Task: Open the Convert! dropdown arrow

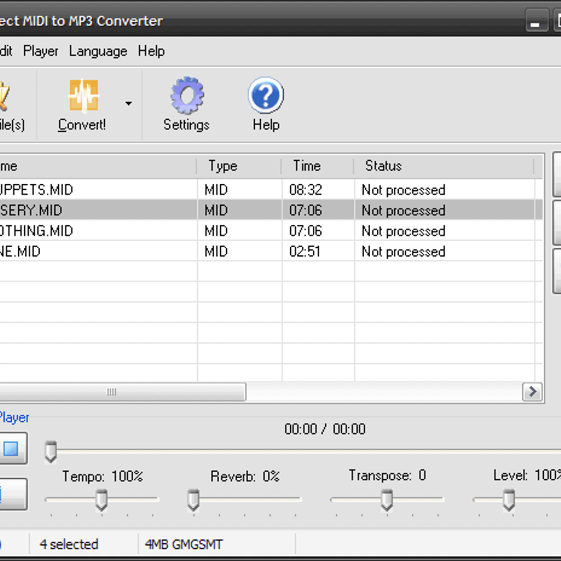Action: (128, 103)
